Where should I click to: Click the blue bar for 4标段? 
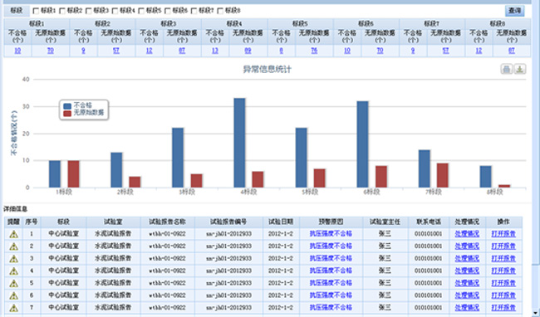[240, 143]
